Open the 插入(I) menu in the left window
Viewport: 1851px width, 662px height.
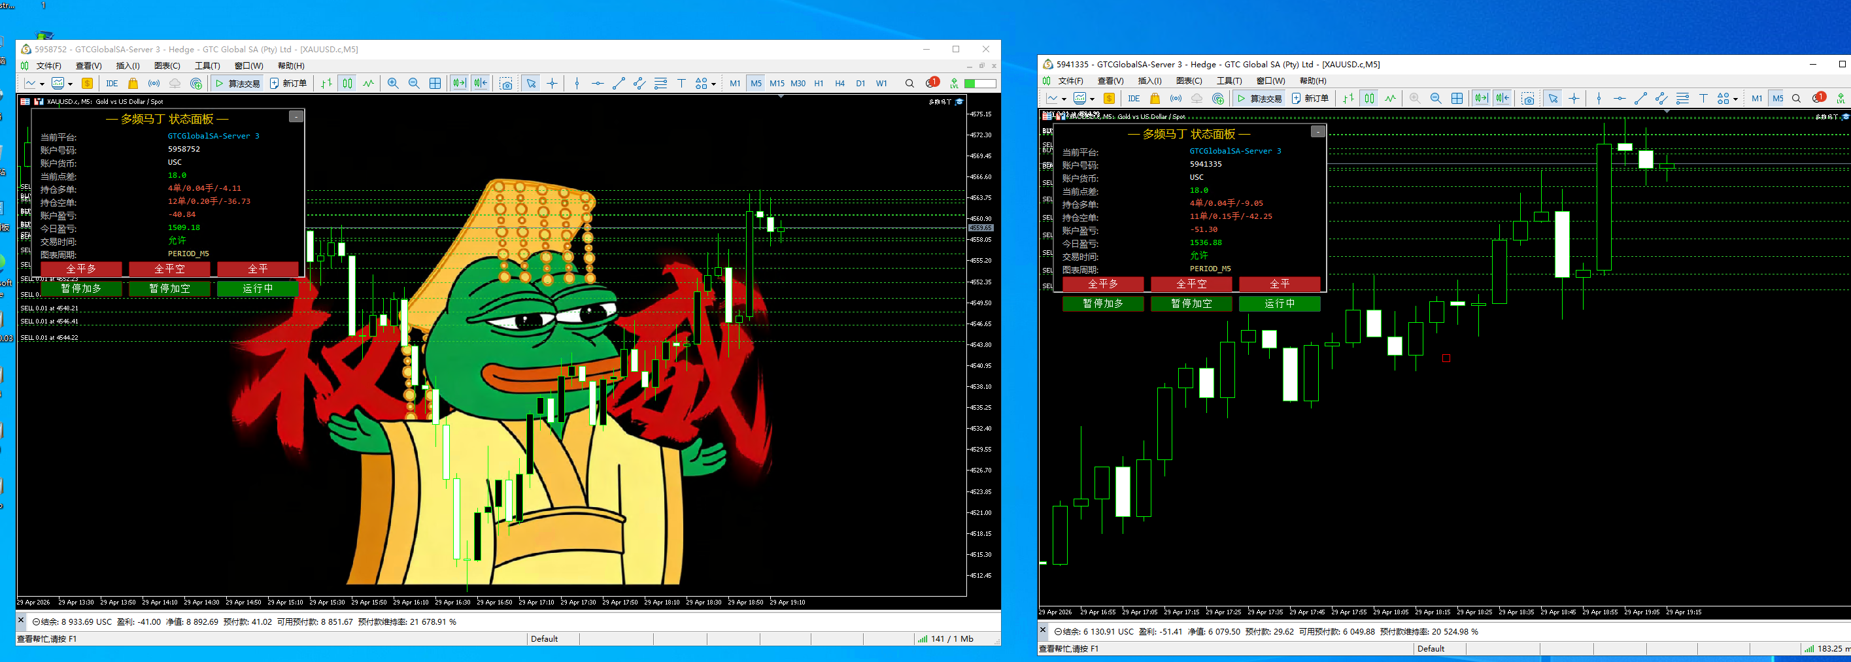point(128,66)
